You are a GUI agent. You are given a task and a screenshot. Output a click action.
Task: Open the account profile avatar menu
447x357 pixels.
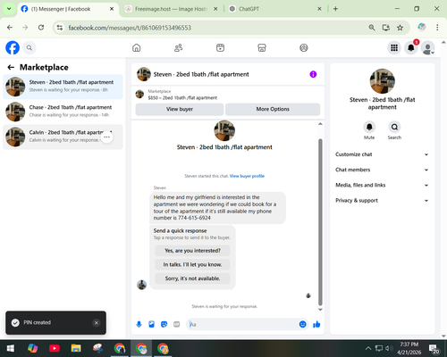427,47
